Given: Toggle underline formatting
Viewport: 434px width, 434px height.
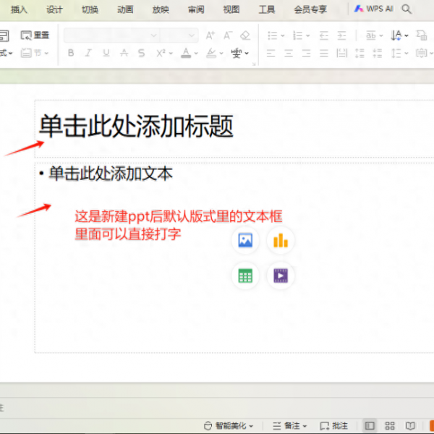Looking at the screenshot, I should tap(106, 53).
